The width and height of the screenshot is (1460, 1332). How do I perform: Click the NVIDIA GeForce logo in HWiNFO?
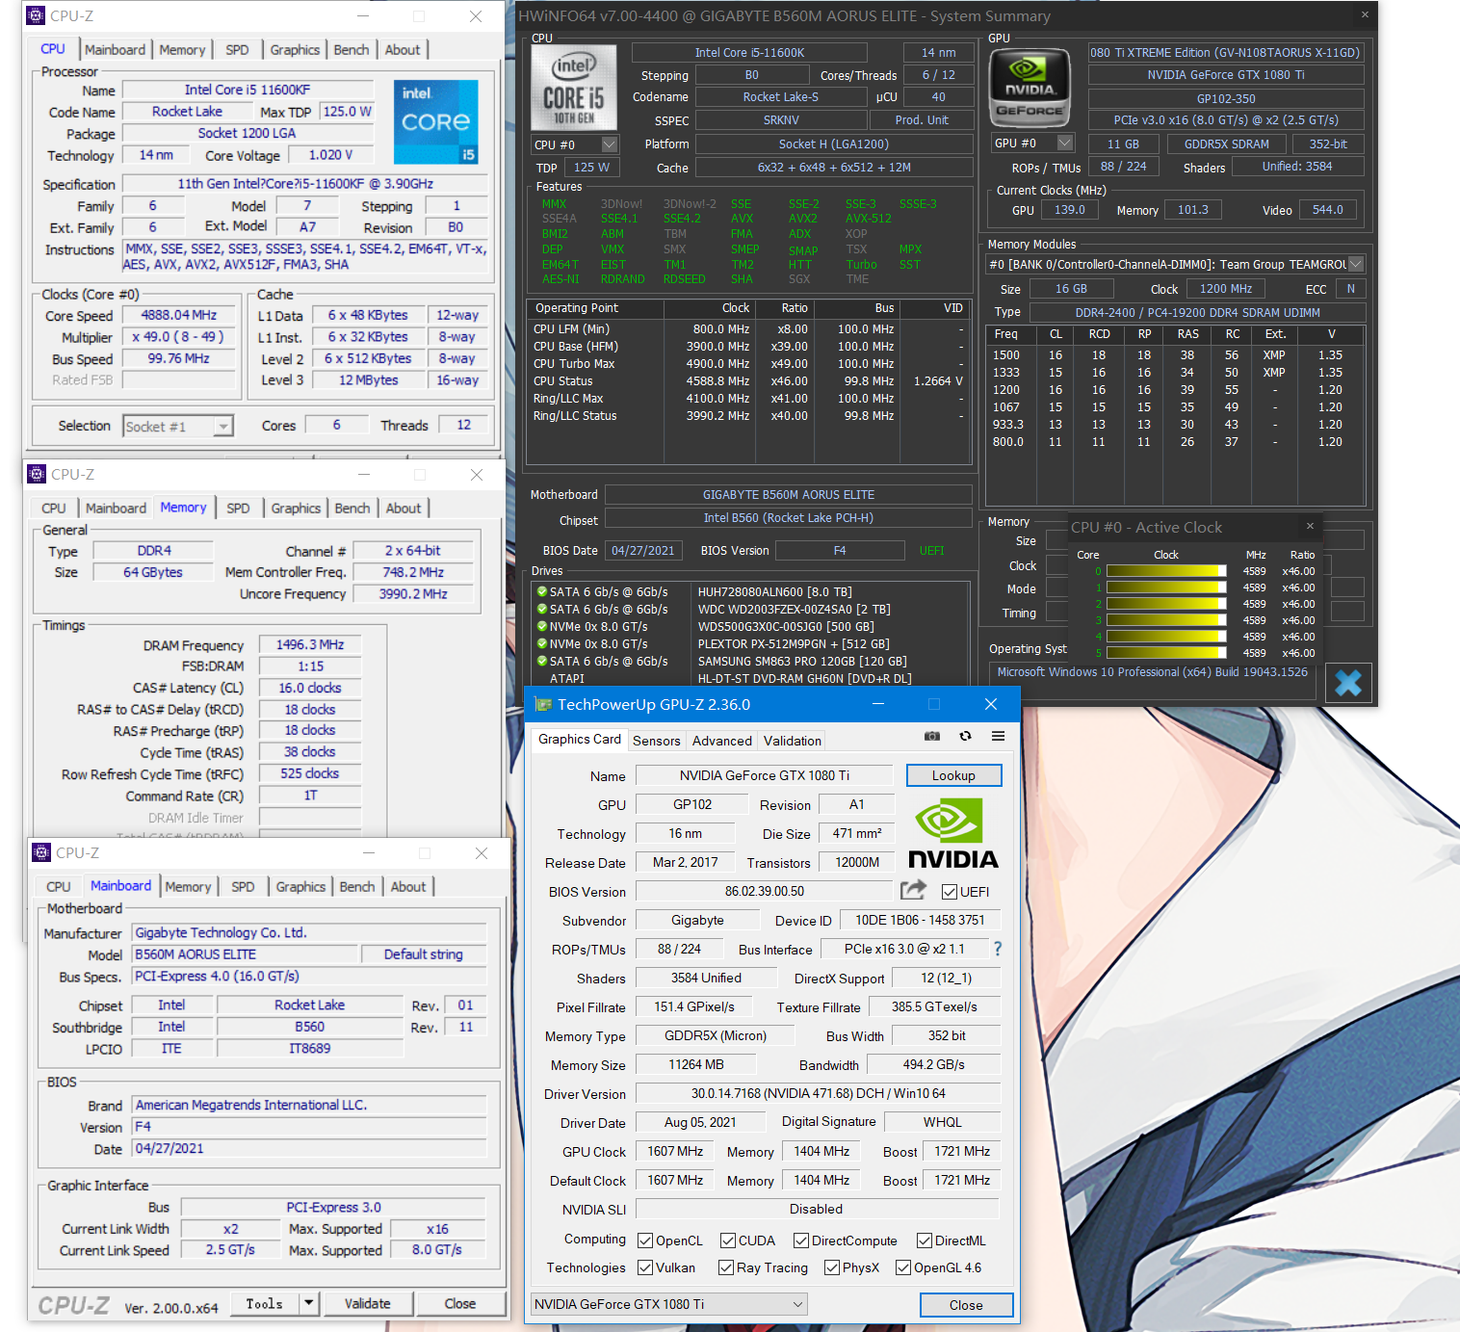point(1030,88)
